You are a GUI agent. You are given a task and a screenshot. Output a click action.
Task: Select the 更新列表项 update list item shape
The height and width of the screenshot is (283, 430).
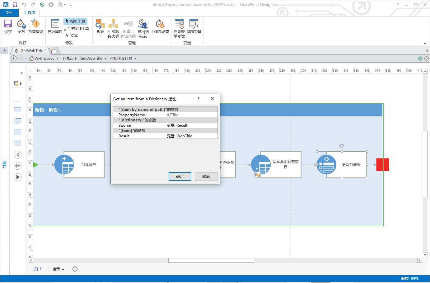click(342, 165)
